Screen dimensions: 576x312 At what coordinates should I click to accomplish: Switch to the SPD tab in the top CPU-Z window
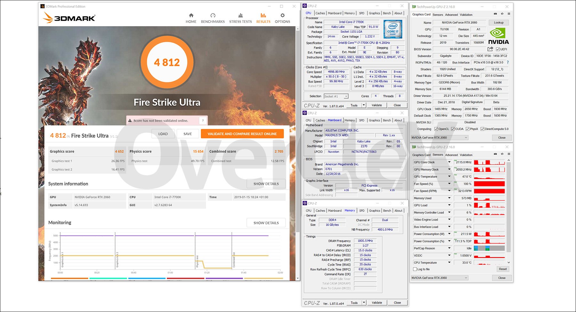362,13
